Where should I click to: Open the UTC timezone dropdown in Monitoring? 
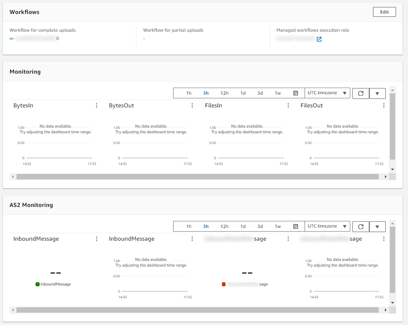pos(327,93)
